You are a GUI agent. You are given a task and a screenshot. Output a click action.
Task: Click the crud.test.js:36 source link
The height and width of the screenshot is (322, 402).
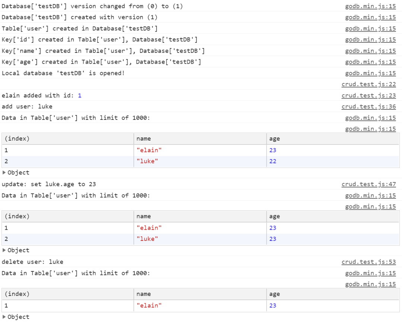(x=368, y=106)
